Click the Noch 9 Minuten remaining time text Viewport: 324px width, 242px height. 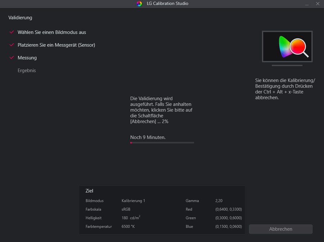point(148,137)
